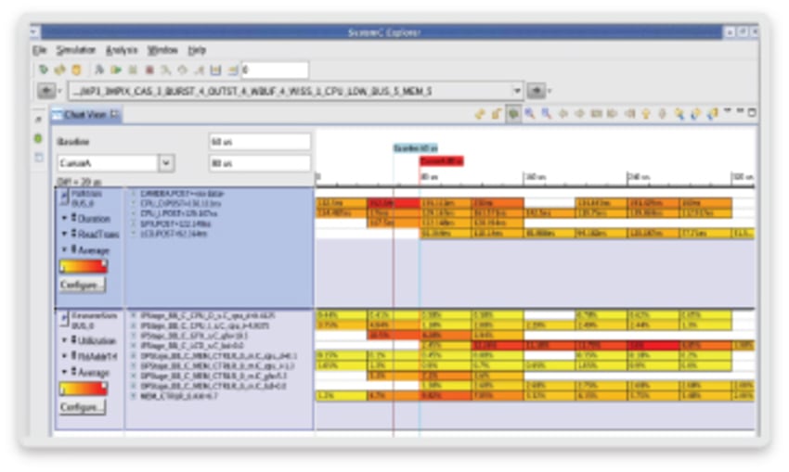Viewport: 789px width, 472px height.
Task: Select the Chart View tab
Action: tap(84, 114)
